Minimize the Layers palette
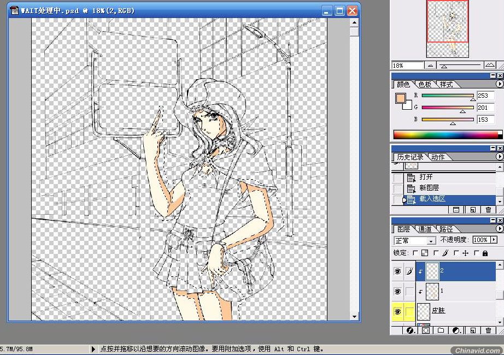 [x=493, y=220]
